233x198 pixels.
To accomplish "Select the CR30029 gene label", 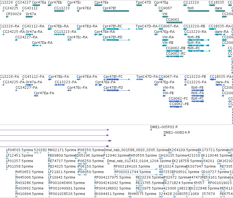I will (13, 14).
